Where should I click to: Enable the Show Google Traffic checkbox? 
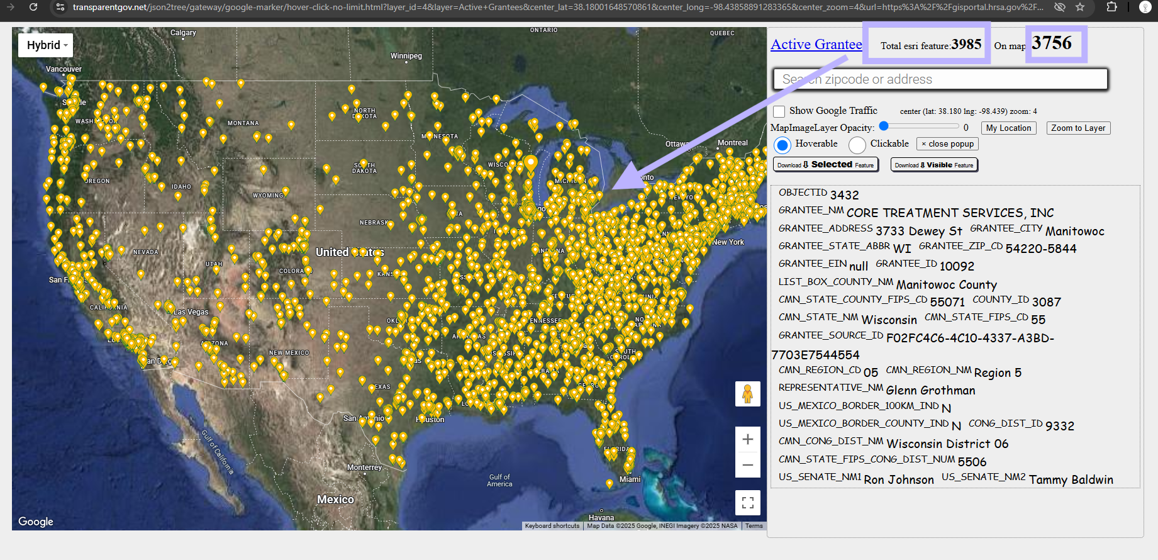coord(779,111)
